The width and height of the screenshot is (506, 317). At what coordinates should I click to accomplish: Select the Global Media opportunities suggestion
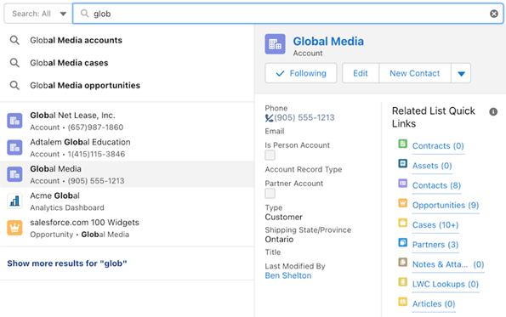tap(127, 85)
